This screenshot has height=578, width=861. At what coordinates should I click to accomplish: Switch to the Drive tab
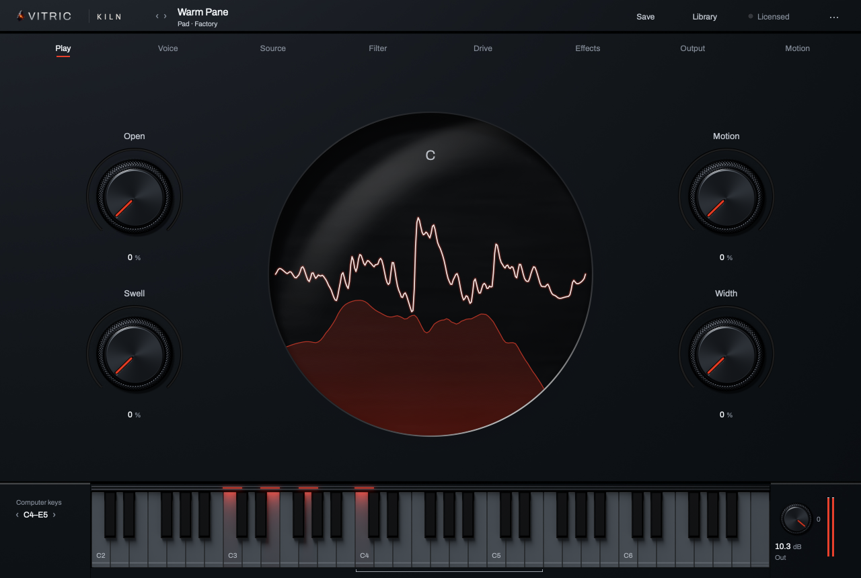pos(483,48)
